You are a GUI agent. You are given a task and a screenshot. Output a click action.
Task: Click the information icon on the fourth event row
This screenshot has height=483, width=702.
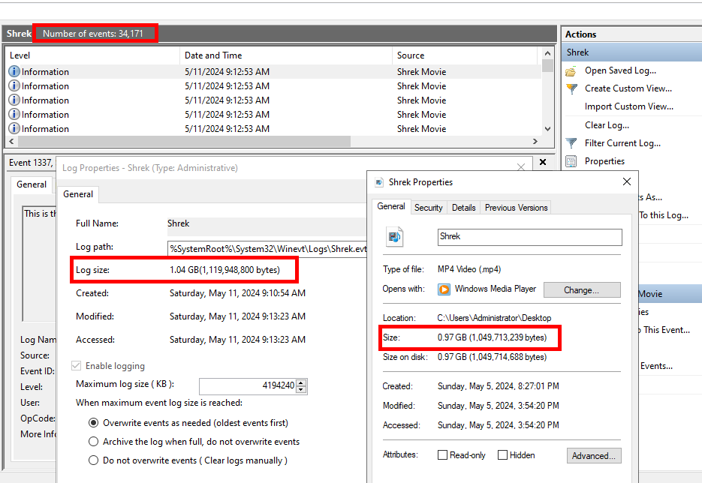(x=14, y=115)
